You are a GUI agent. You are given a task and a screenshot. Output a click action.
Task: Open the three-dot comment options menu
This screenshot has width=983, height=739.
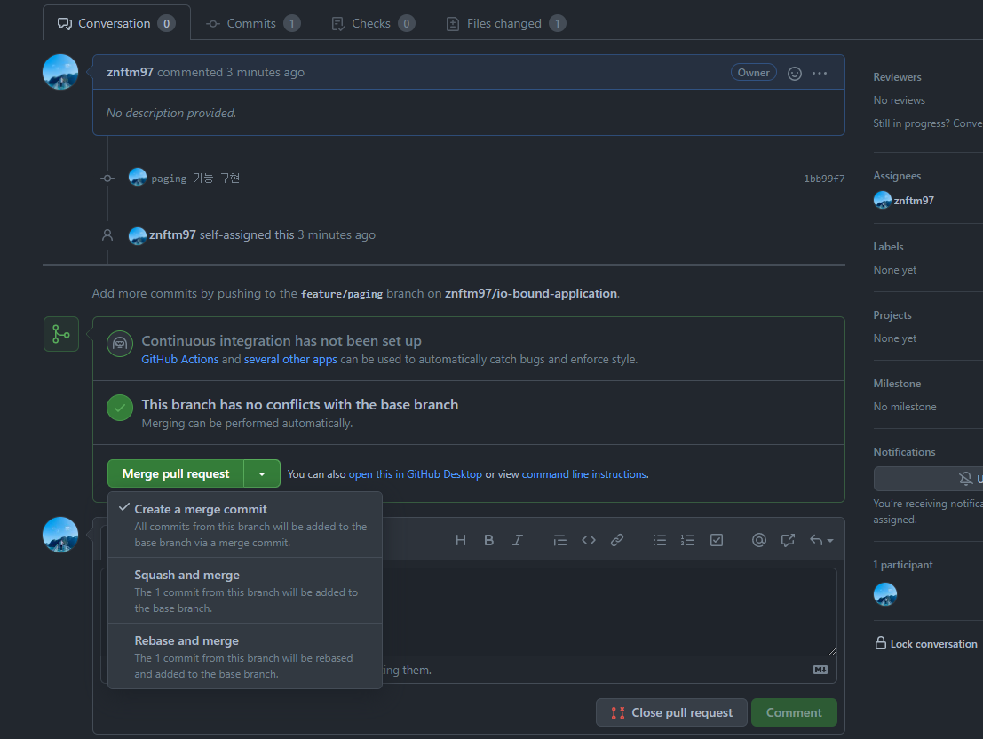pyautogui.click(x=820, y=74)
